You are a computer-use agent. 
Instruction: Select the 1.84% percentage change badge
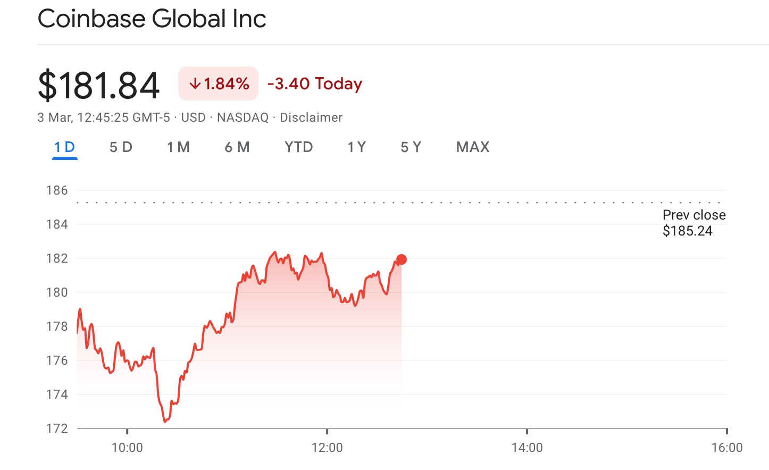tap(218, 83)
